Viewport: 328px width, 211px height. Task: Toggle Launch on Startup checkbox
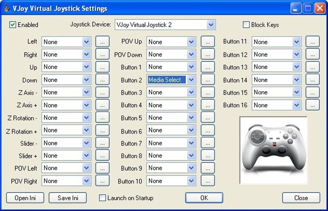102,198
